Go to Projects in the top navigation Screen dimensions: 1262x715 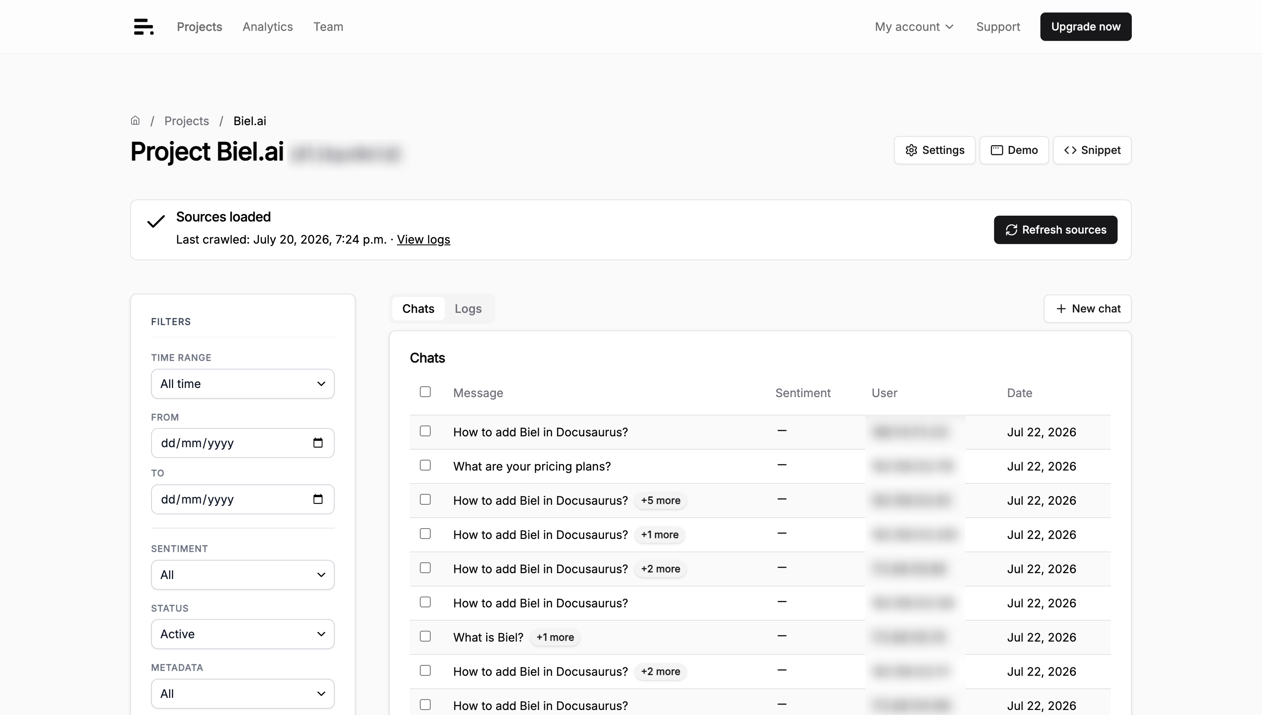click(199, 27)
